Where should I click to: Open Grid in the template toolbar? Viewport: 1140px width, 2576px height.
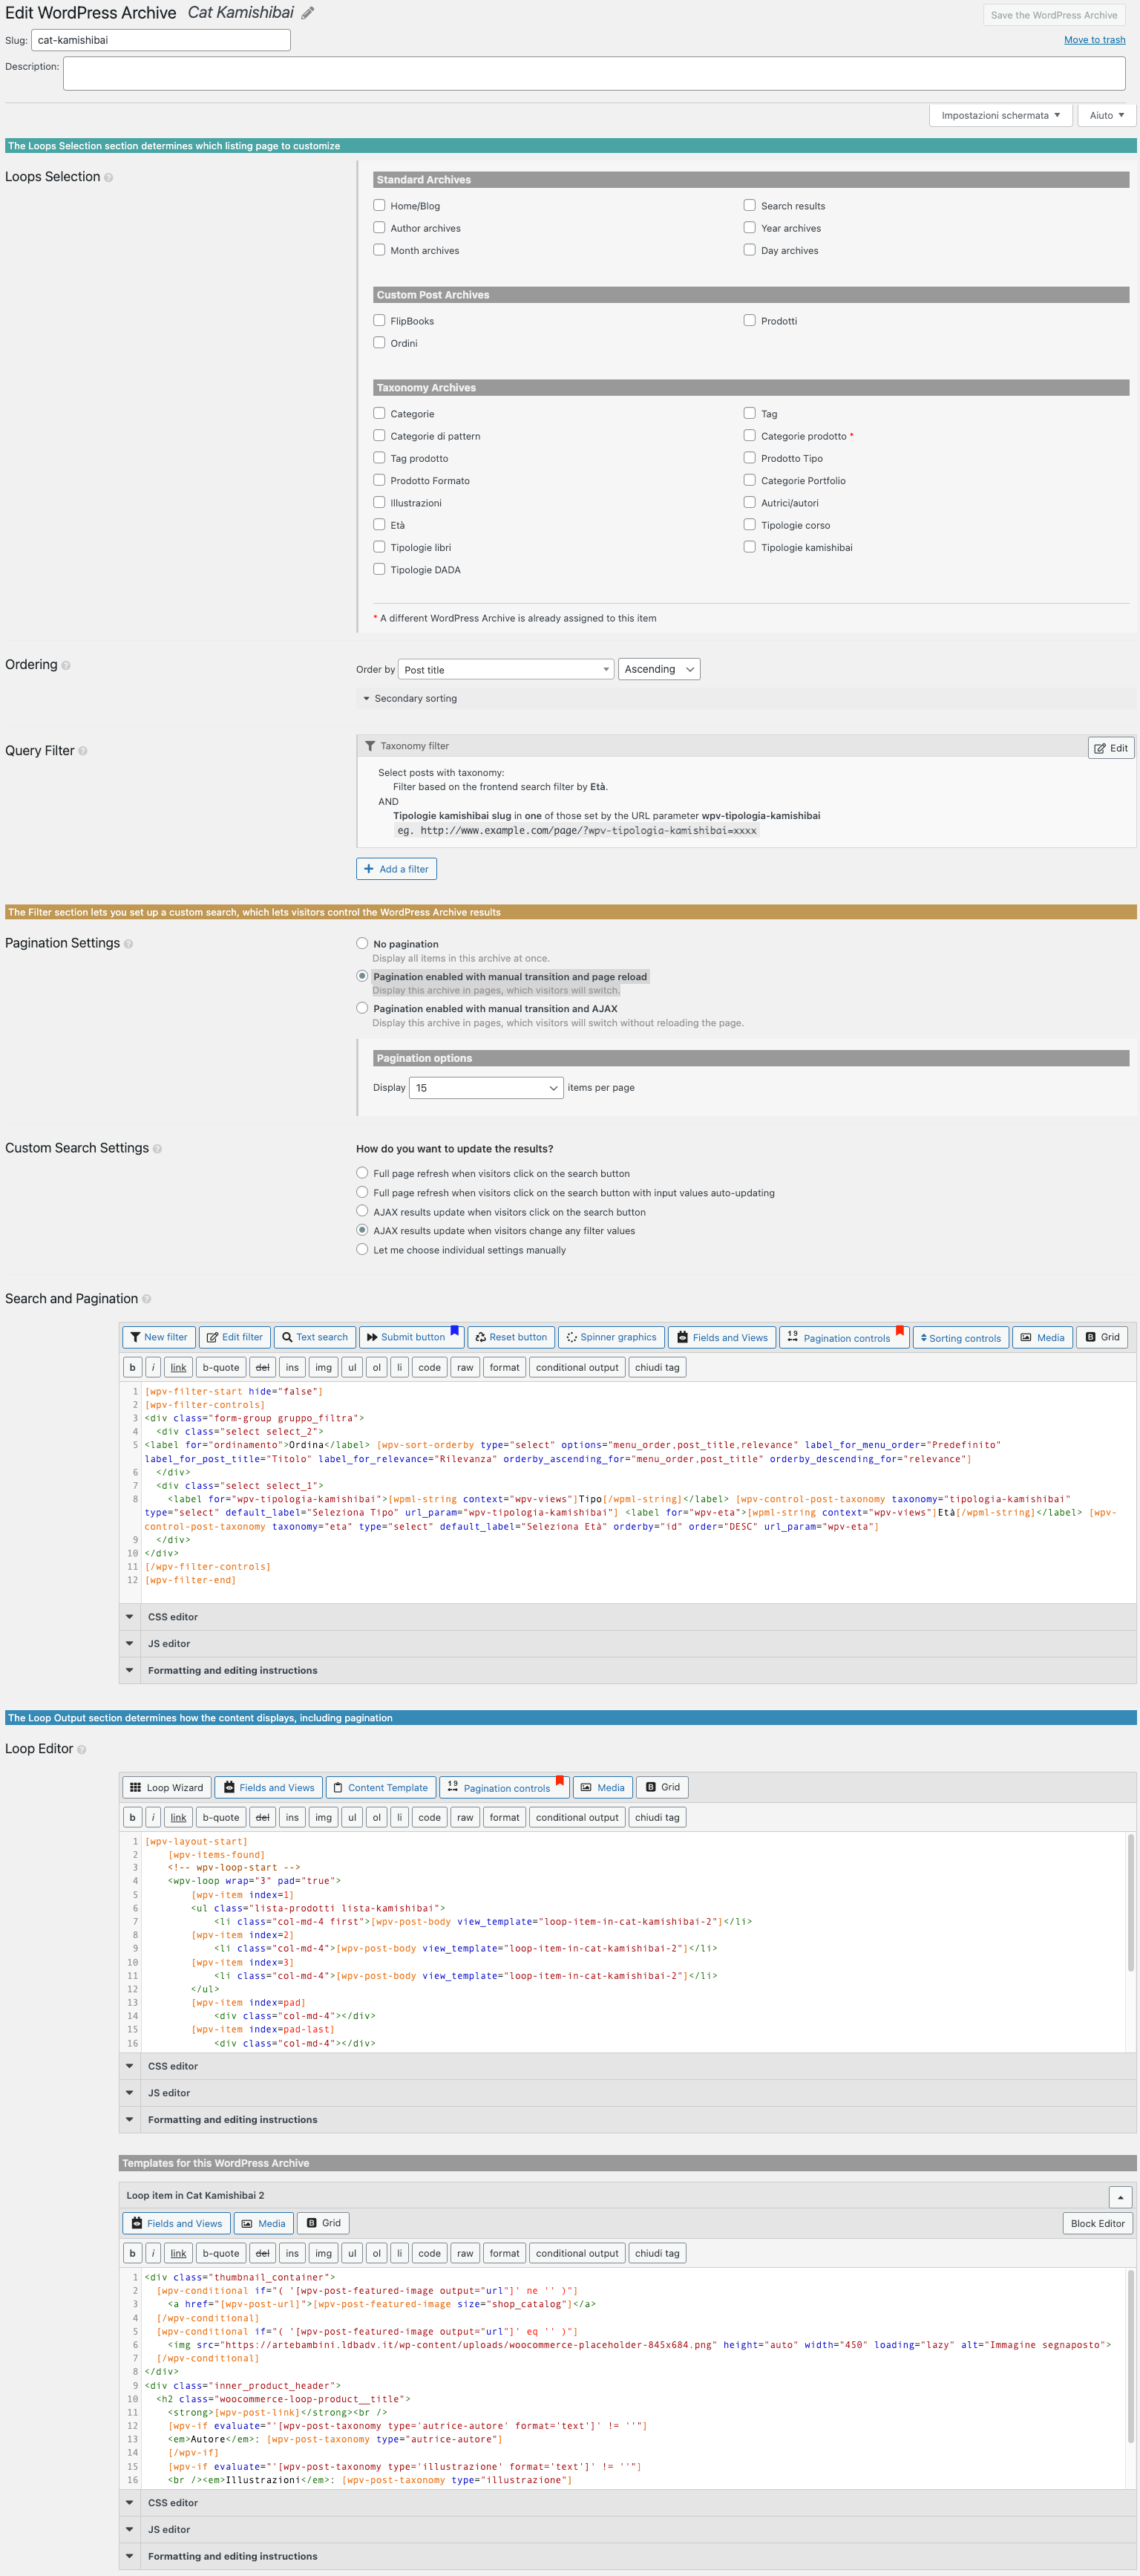tap(323, 2223)
